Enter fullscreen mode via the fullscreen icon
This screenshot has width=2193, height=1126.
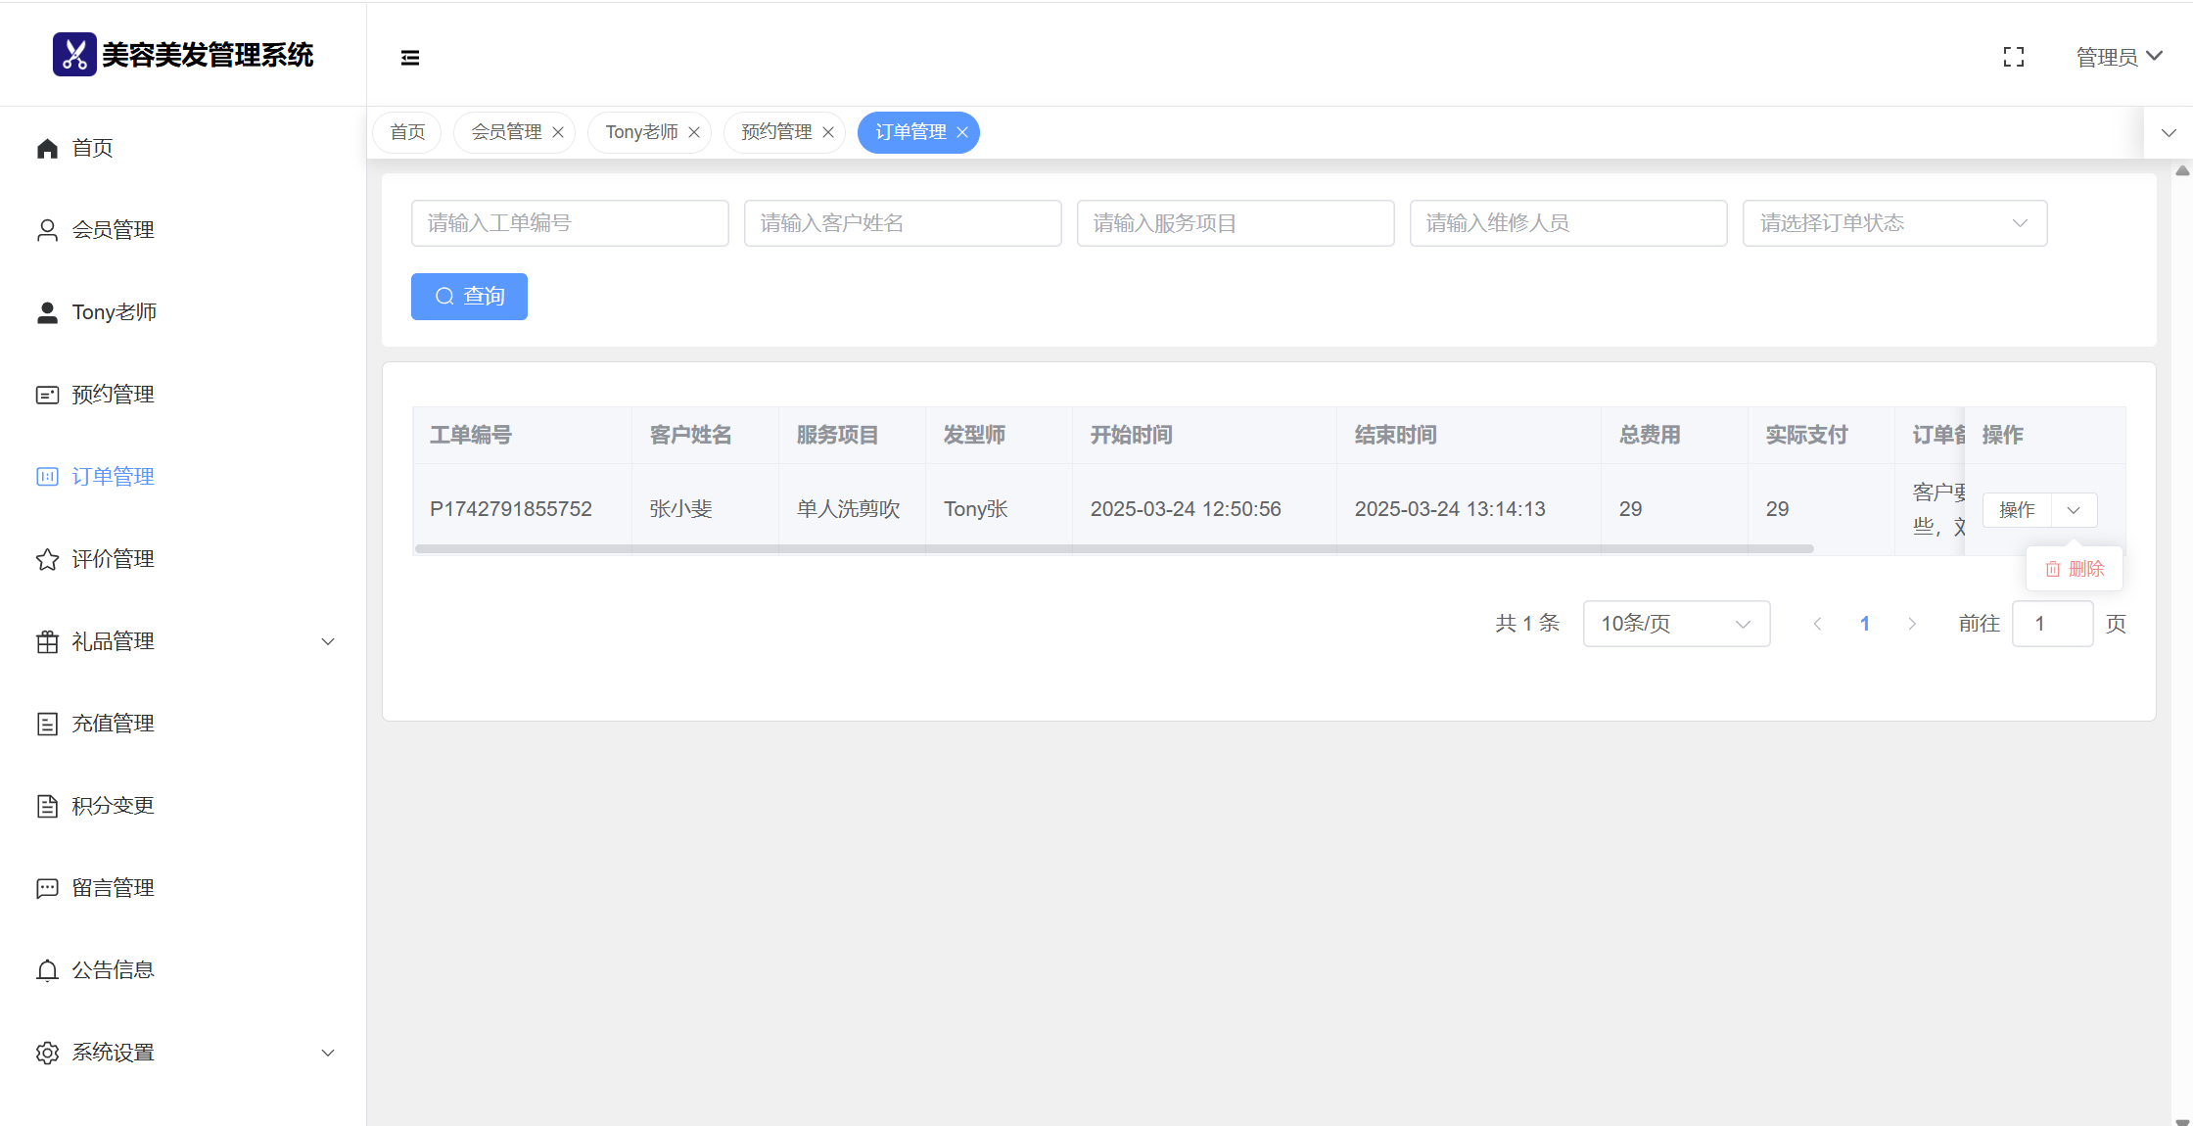[2013, 58]
